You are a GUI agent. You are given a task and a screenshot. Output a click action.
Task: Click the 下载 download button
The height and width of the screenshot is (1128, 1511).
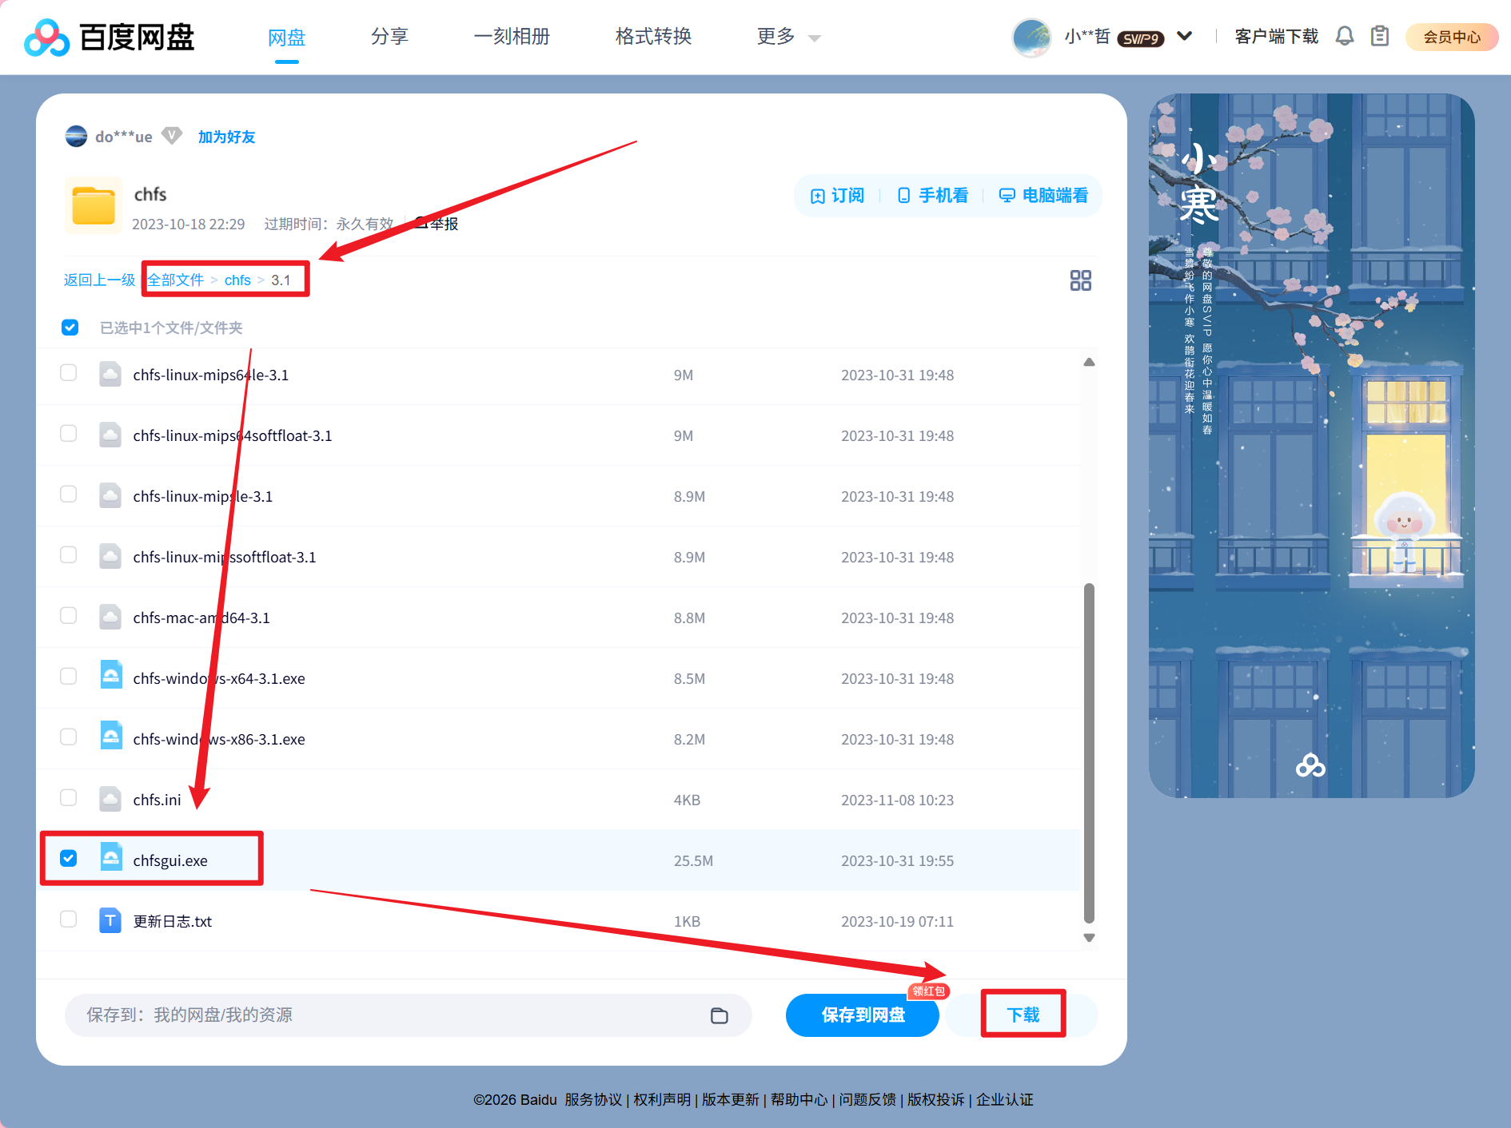point(1023,1014)
